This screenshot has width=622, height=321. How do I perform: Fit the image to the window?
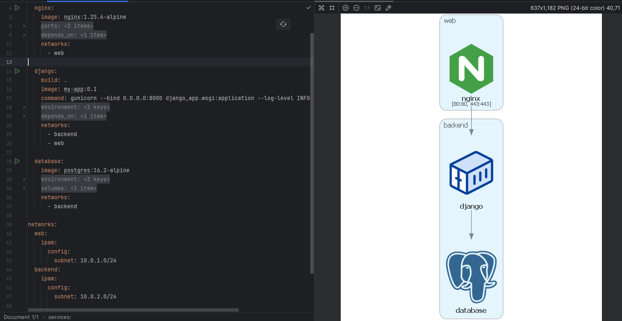click(378, 8)
